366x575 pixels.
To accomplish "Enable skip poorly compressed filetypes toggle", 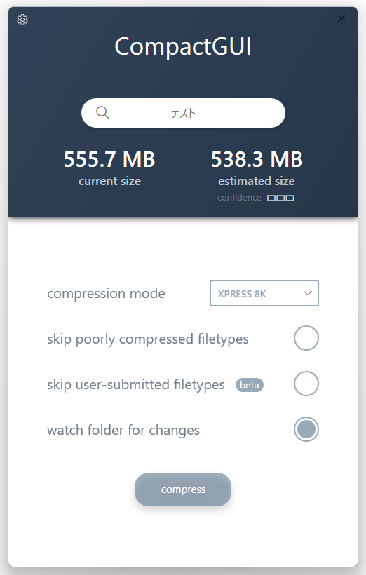I will pyautogui.click(x=306, y=338).
